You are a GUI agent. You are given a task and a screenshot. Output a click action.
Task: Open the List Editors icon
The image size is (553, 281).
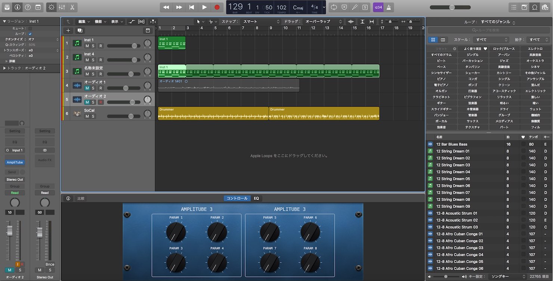tap(514, 7)
